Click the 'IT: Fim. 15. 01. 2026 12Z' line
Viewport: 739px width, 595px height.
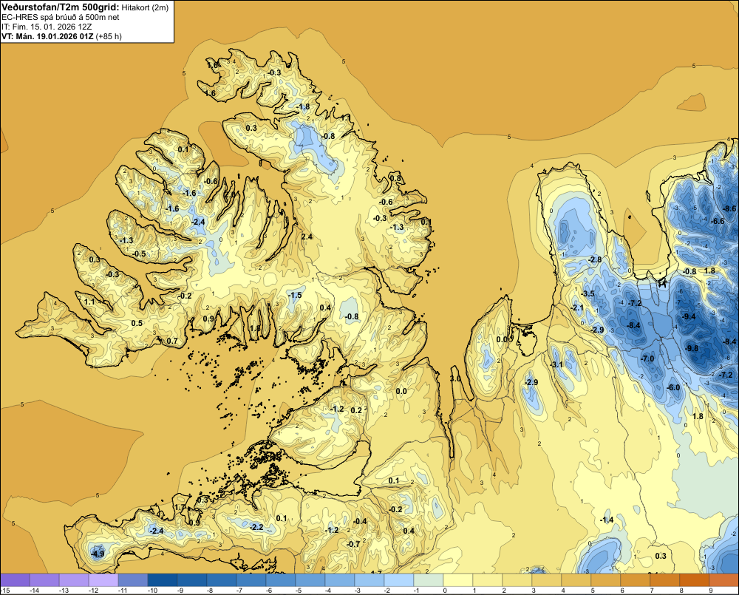(47, 27)
